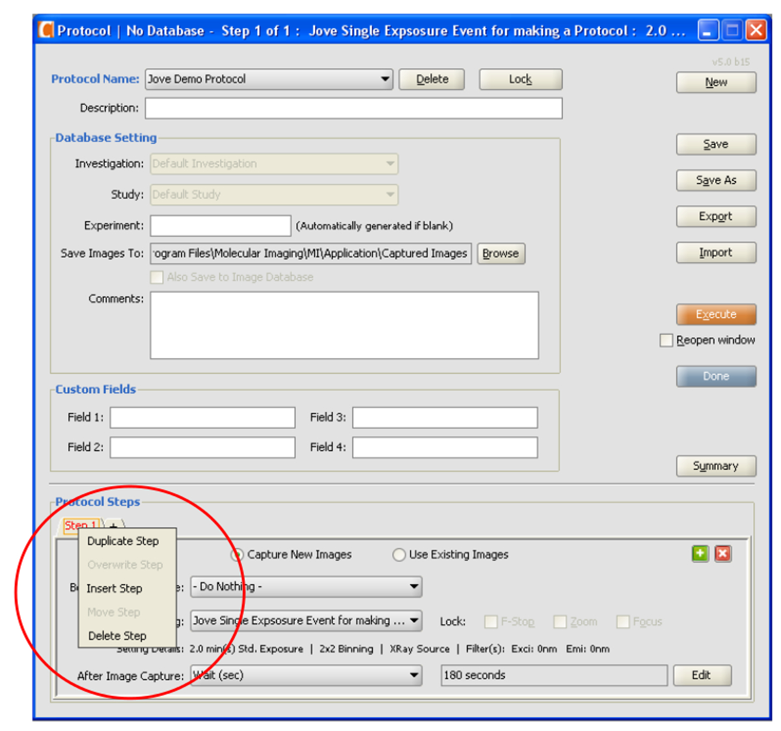This screenshot has height=731, width=781.
Task: Switch to the Step 1 tab
Action: (x=80, y=525)
